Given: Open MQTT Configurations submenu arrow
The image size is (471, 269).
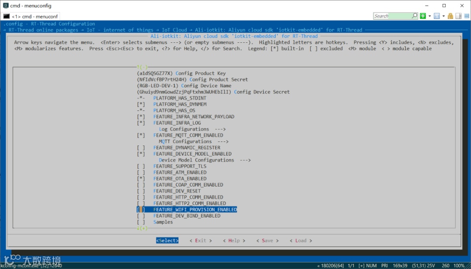Looking at the screenshot, I should (223, 141).
